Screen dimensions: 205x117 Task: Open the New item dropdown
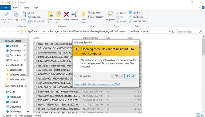(95, 13)
